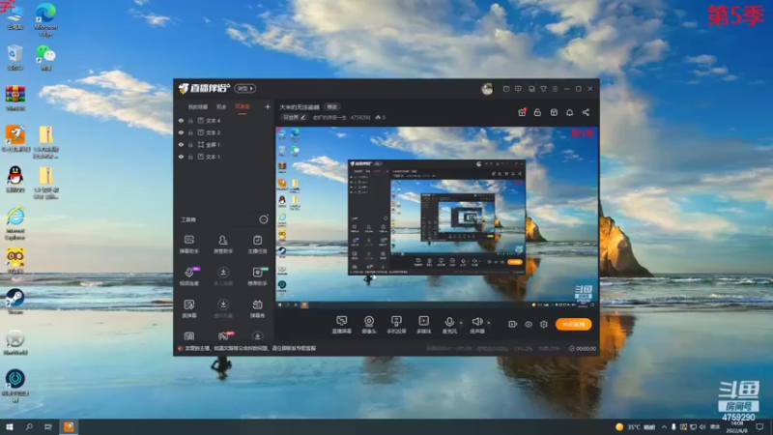Click the unlock padlock icon above preview
This screenshot has width=773, height=435.
point(537,112)
